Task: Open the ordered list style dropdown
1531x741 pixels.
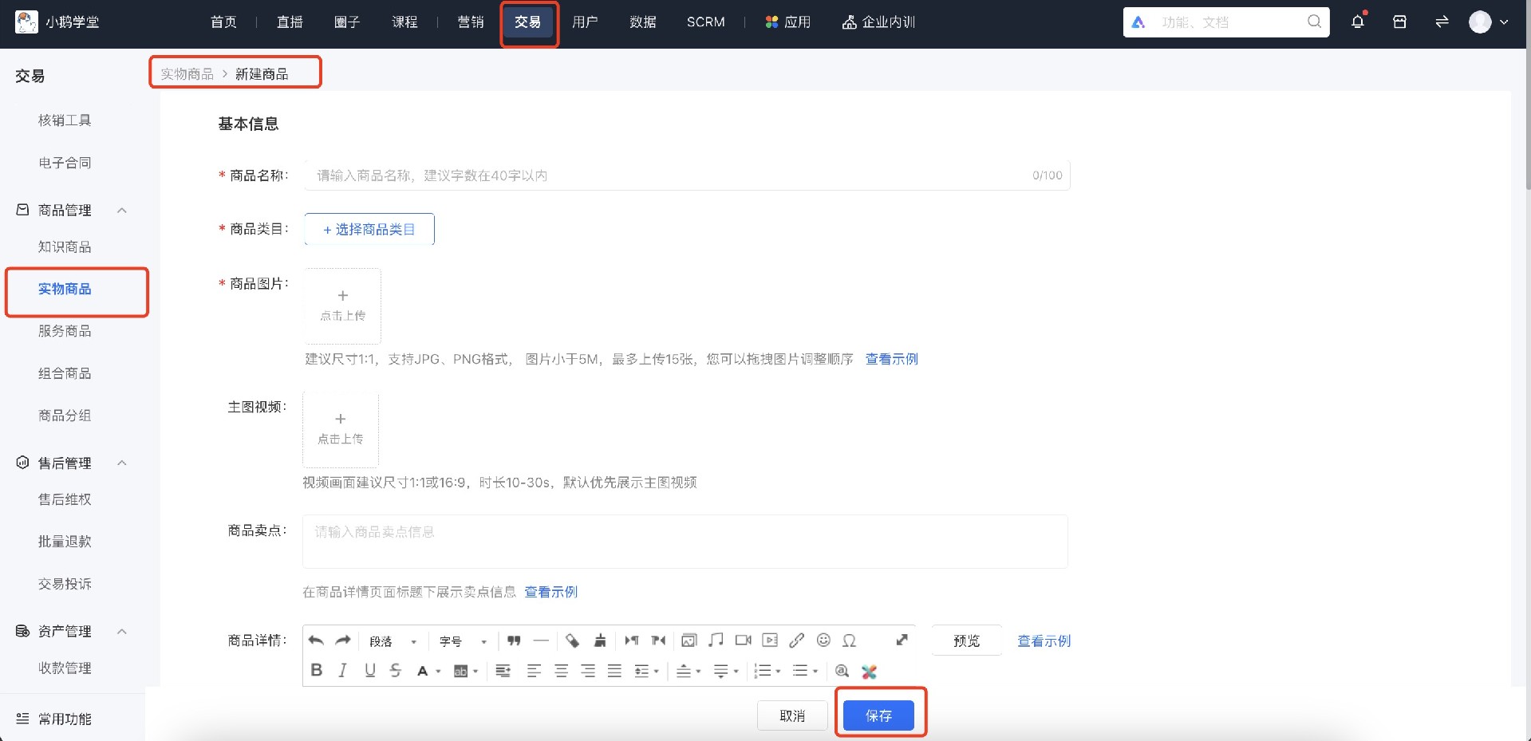Action: (778, 672)
